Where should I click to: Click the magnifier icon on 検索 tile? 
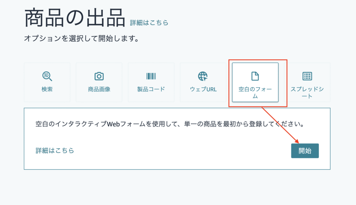pos(47,76)
